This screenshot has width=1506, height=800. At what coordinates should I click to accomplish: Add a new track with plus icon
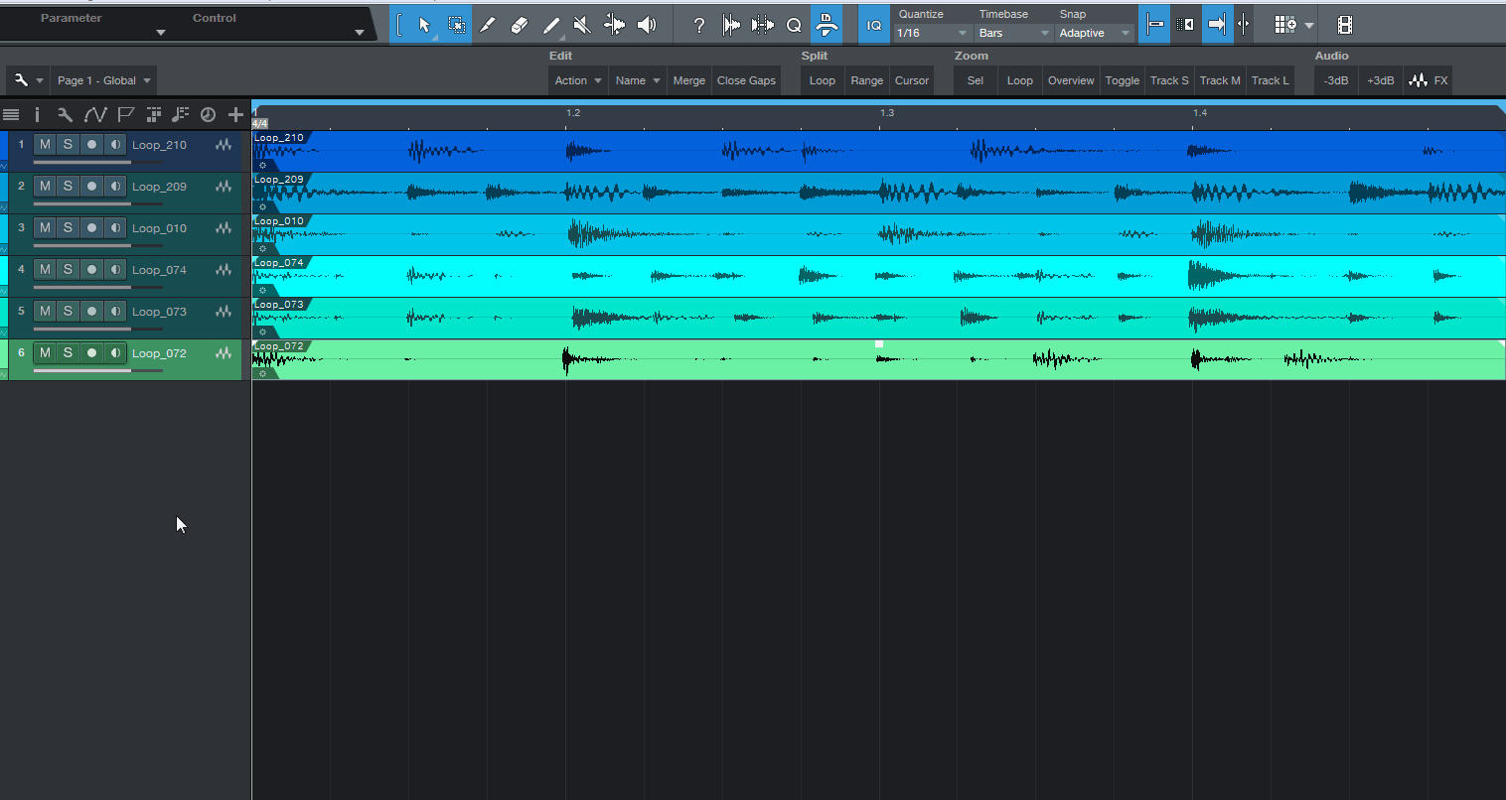(235, 114)
